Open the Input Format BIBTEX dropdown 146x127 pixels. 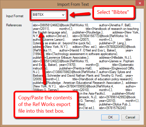(49, 15)
